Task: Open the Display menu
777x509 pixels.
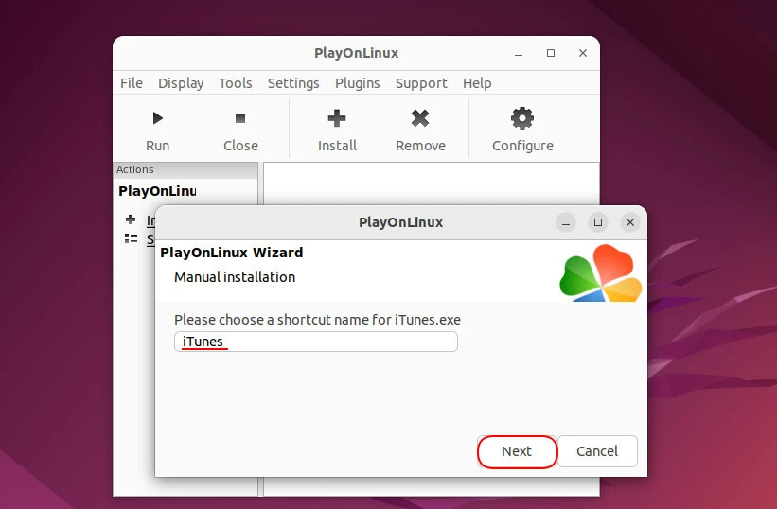Action: (x=181, y=83)
